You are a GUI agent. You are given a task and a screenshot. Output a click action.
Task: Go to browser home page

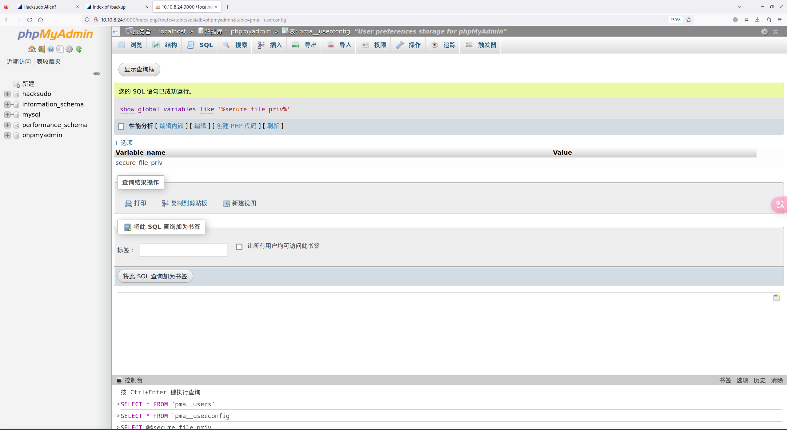[x=40, y=20]
